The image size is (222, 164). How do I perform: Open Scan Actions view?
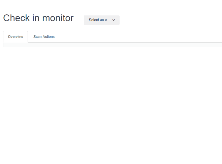point(44,37)
